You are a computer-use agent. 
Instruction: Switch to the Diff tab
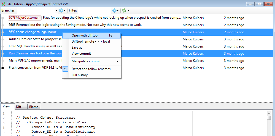pyautogui.click(x=19, y=107)
